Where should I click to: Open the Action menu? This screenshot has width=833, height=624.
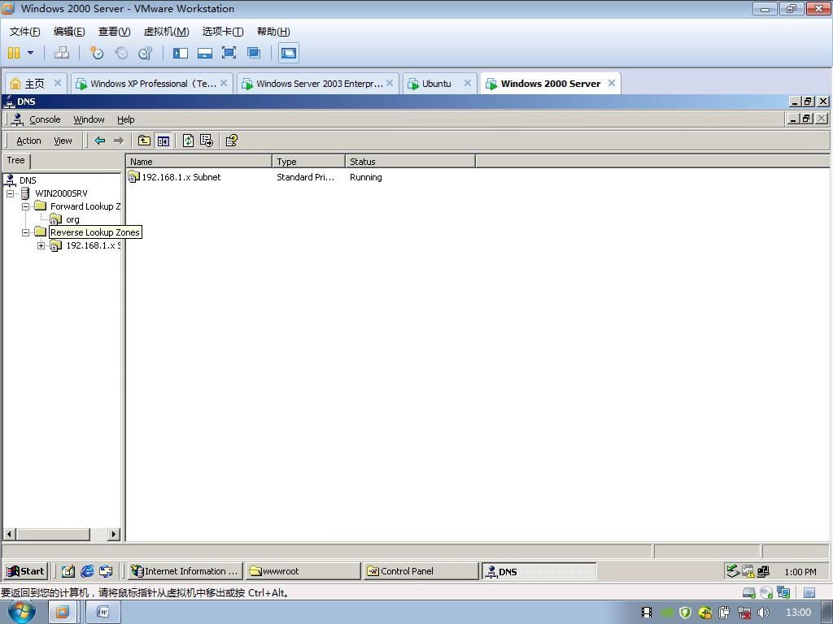(28, 141)
